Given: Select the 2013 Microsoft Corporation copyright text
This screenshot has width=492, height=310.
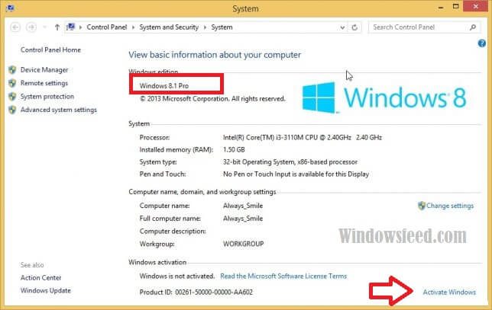Looking at the screenshot, I should 212,99.
